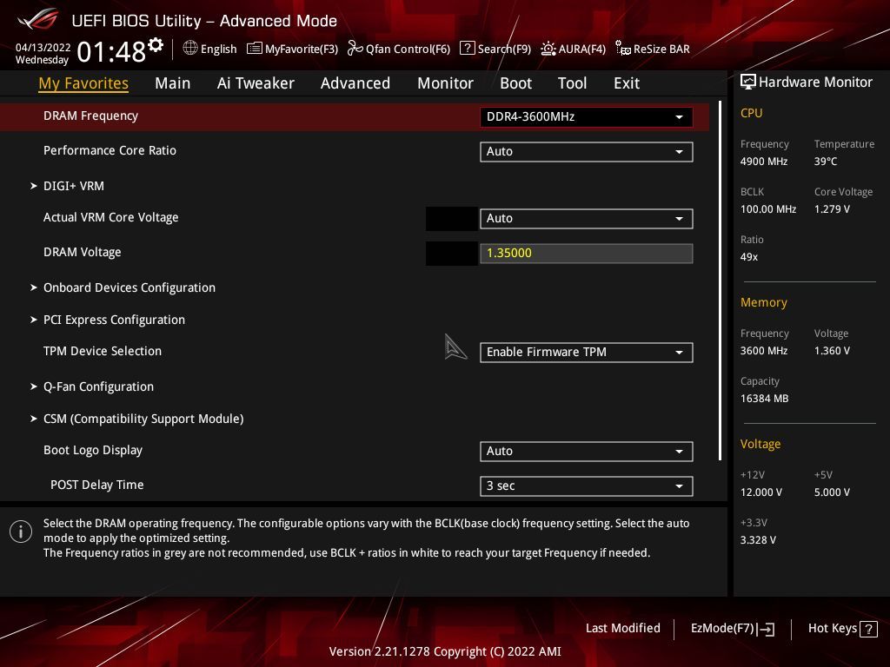The height and width of the screenshot is (667, 890).
Task: Click the globe language icon
Action: [x=190, y=49]
